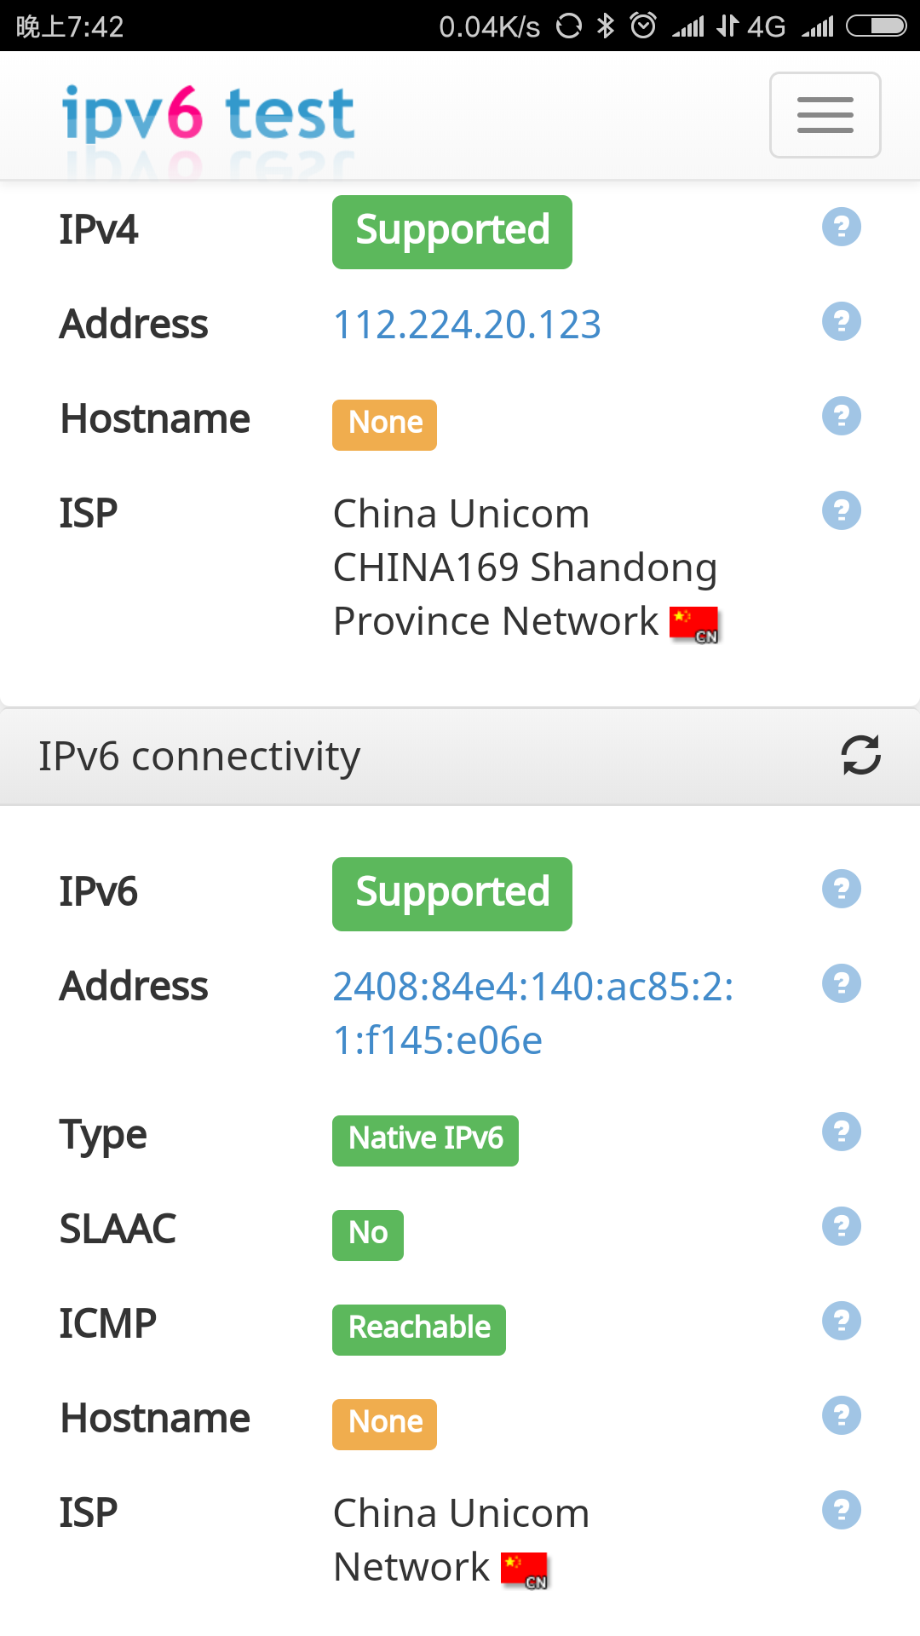Click the Native IPv6 green badge
The width and height of the screenshot is (920, 1636).
425,1139
